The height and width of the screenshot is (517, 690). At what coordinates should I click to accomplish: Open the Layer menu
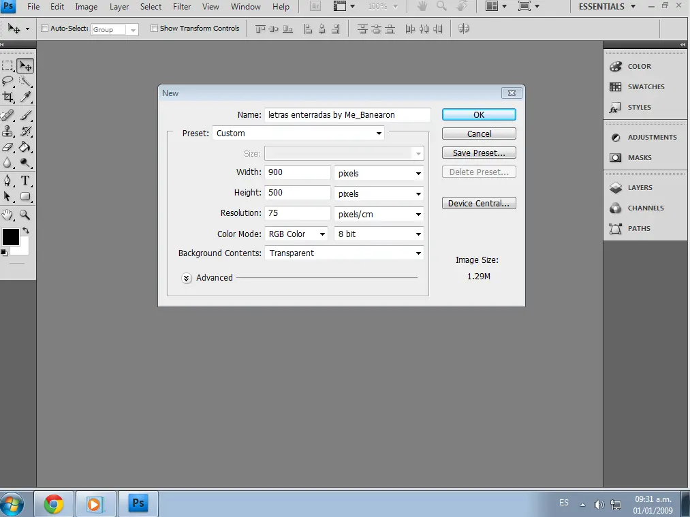(119, 7)
